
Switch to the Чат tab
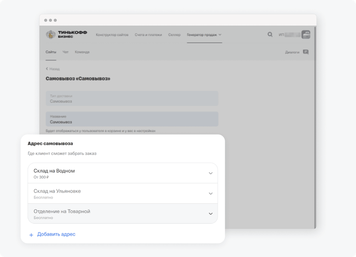click(x=65, y=52)
